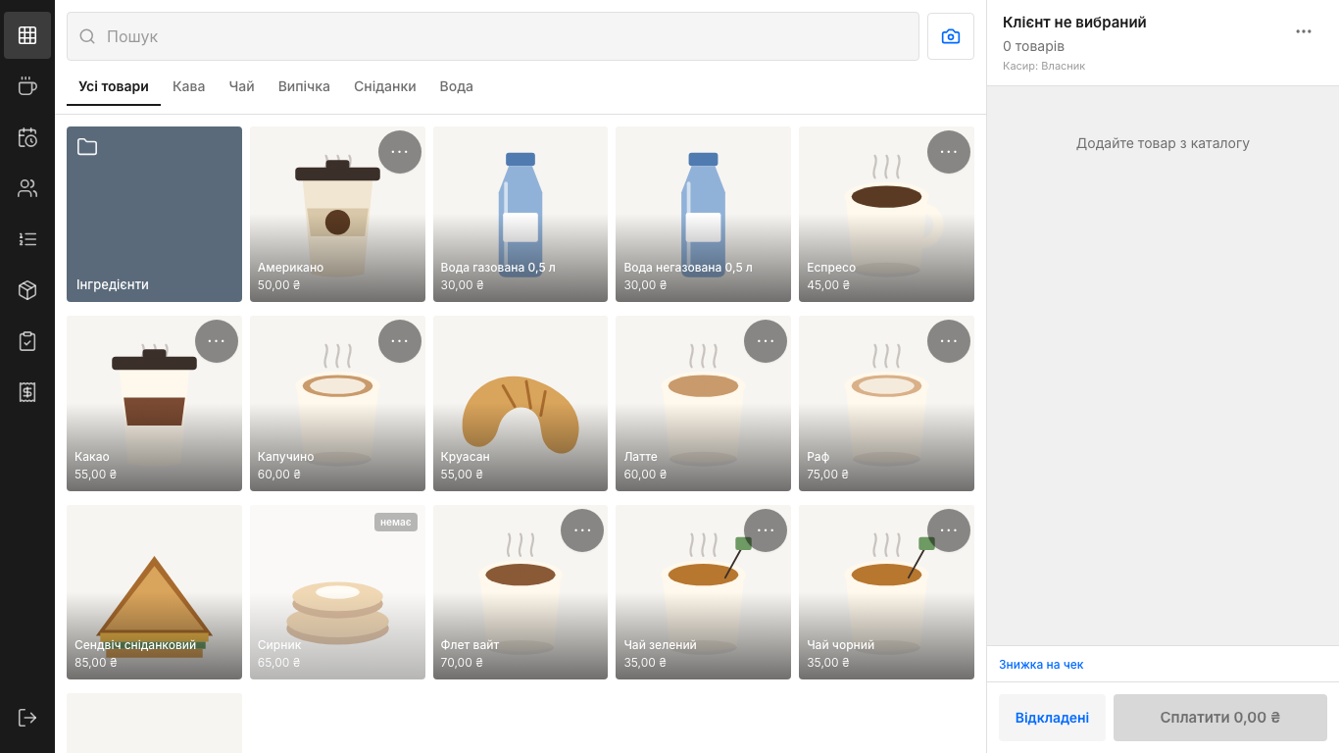The width and height of the screenshot is (1339, 753).
Task: Open the receipt dollar sidebar icon
Action: click(x=27, y=392)
